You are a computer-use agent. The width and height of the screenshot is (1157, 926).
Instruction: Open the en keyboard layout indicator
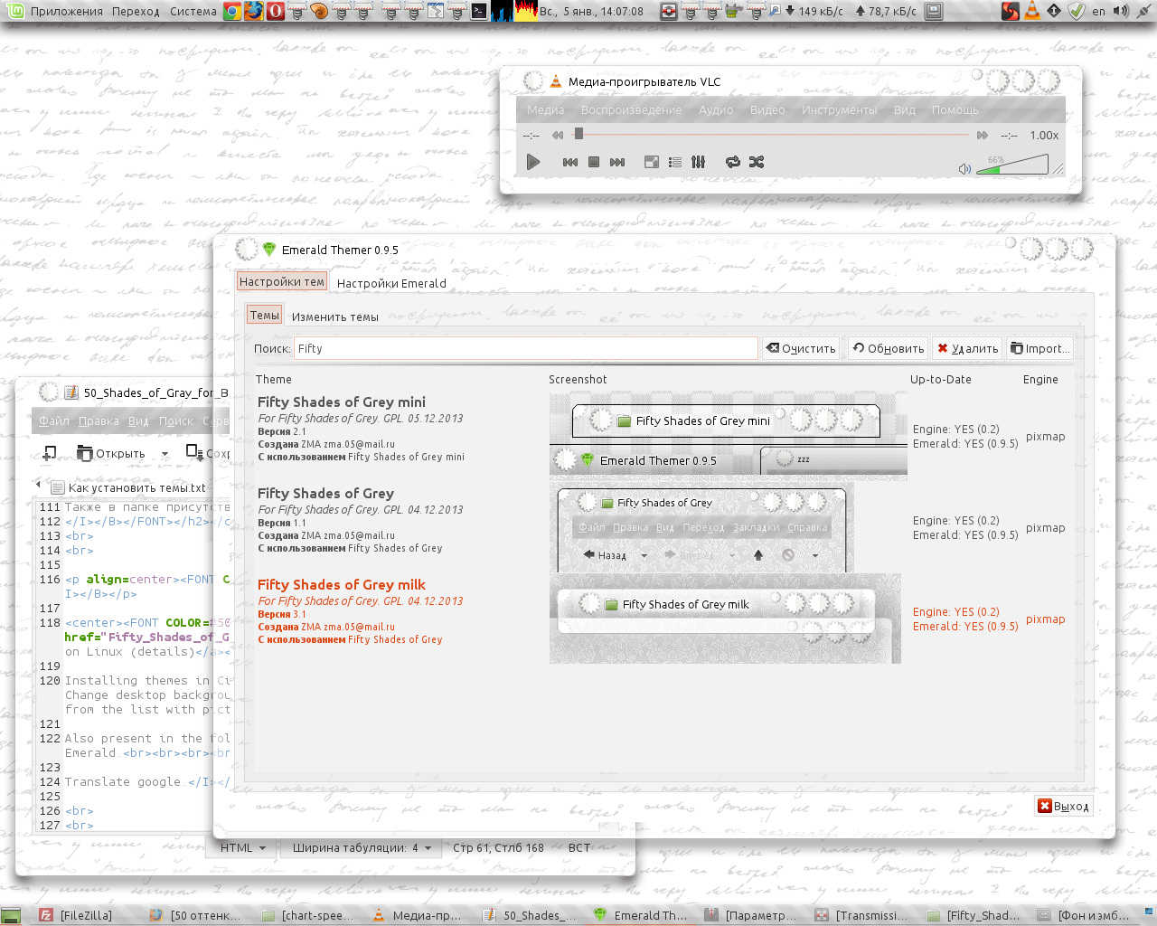(x=1098, y=12)
